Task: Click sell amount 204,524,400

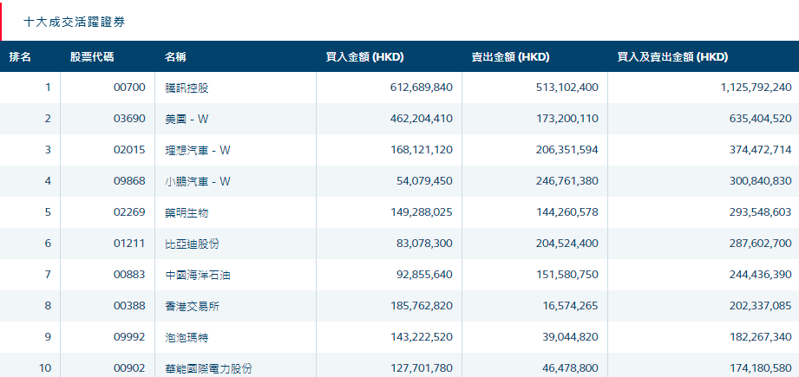Action: (567, 244)
